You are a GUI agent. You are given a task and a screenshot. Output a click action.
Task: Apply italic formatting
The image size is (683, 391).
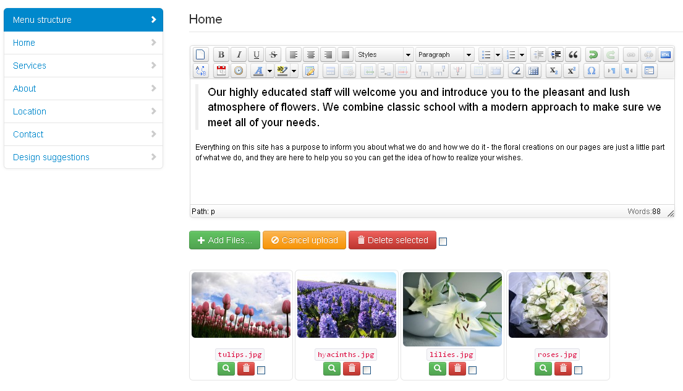(x=239, y=54)
